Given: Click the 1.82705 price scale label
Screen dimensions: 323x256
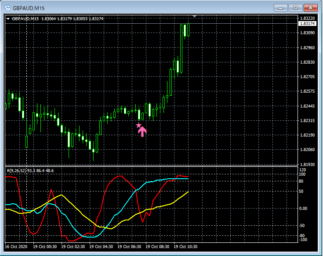Looking at the screenshot, I should (308, 77).
